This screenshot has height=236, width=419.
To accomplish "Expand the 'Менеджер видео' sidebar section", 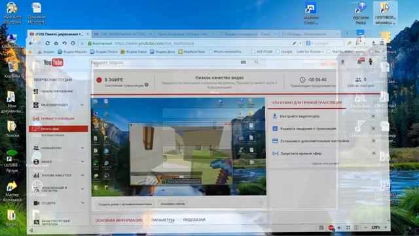I will pyautogui.click(x=82, y=105).
